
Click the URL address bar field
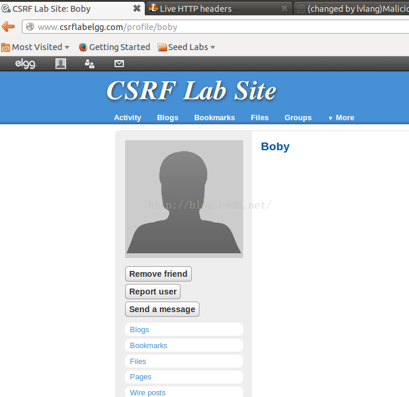tap(215, 27)
